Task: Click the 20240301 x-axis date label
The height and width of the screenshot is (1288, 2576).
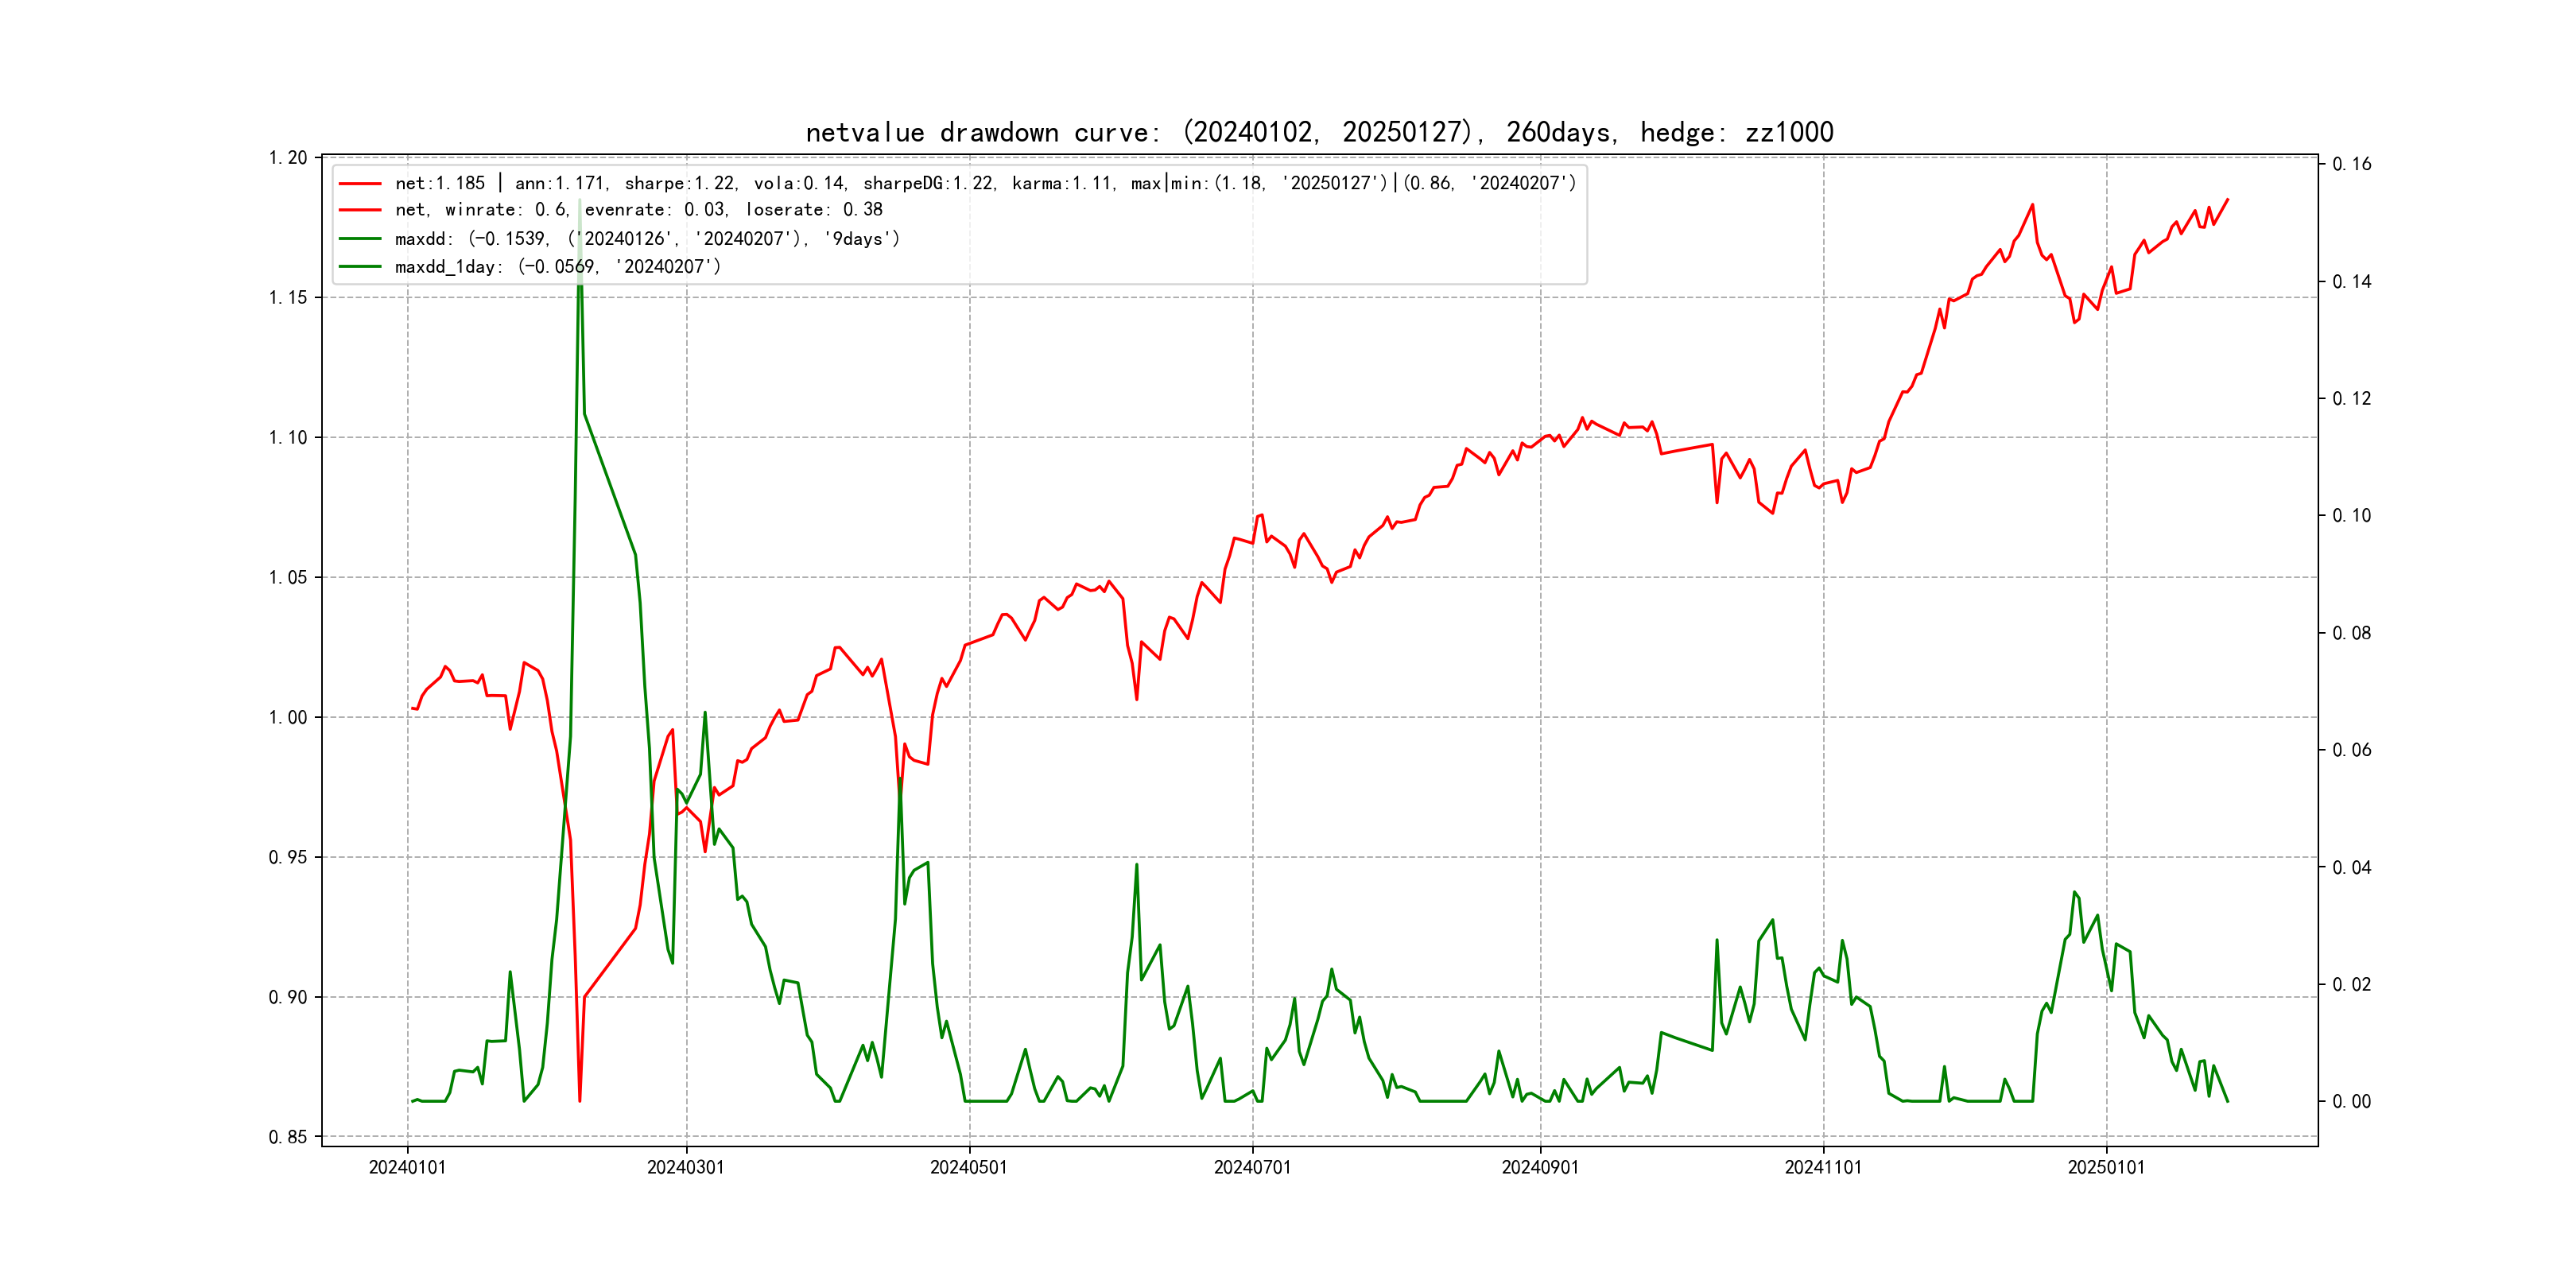Action: pos(685,1168)
